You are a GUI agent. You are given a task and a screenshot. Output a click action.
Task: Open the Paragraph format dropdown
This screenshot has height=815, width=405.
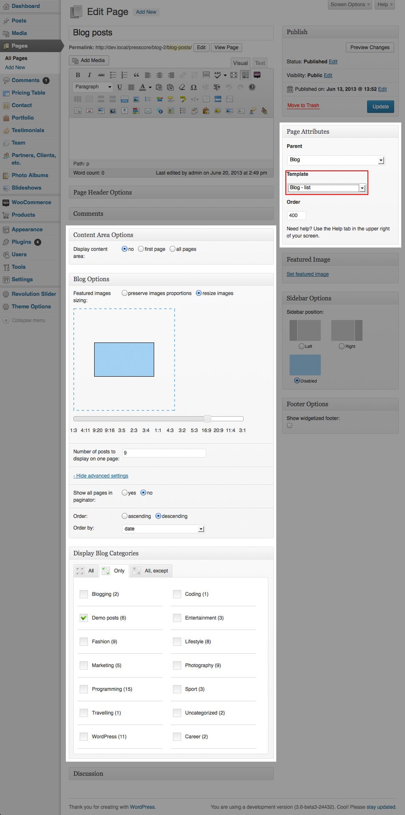coord(93,87)
